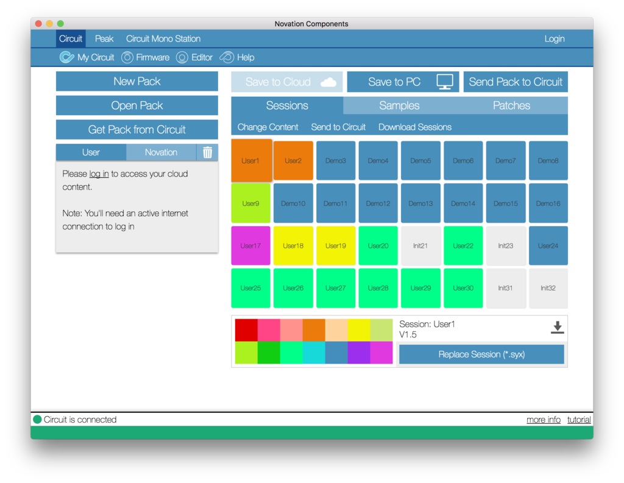The width and height of the screenshot is (624, 483).
Task: Select the User2 session pad
Action: [293, 161]
